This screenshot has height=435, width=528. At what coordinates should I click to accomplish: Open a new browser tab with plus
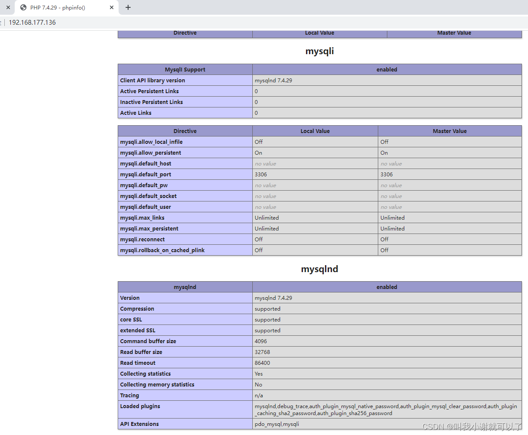coord(128,7)
